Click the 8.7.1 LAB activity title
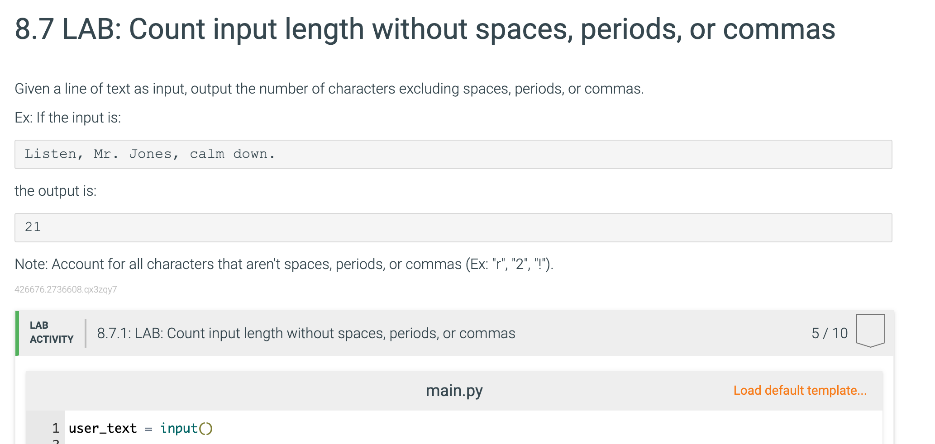The image size is (935, 444). 306,333
